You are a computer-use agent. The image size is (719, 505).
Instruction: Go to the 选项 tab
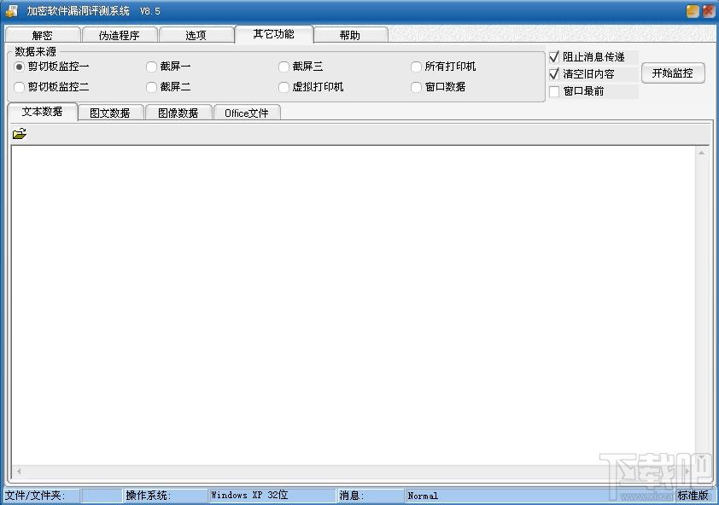tap(196, 35)
